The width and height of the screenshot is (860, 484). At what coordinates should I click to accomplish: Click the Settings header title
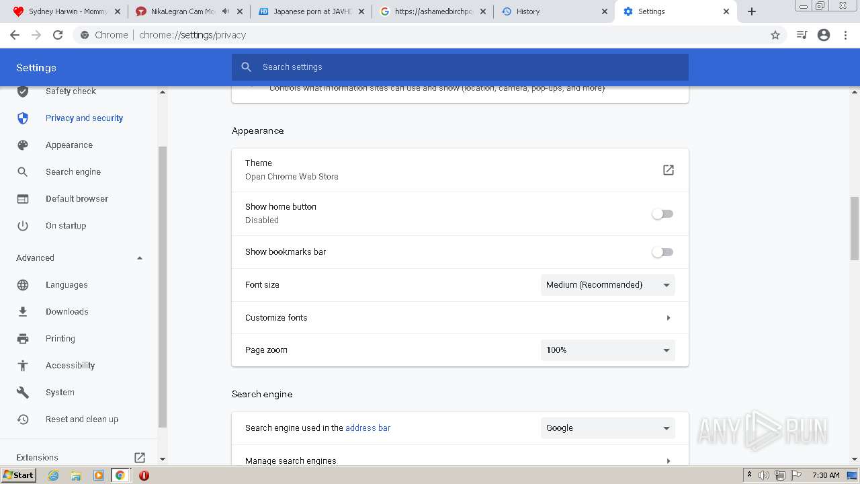pyautogui.click(x=36, y=68)
